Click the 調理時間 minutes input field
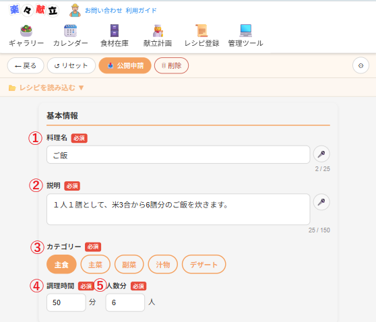The image size is (376, 322). (66, 302)
